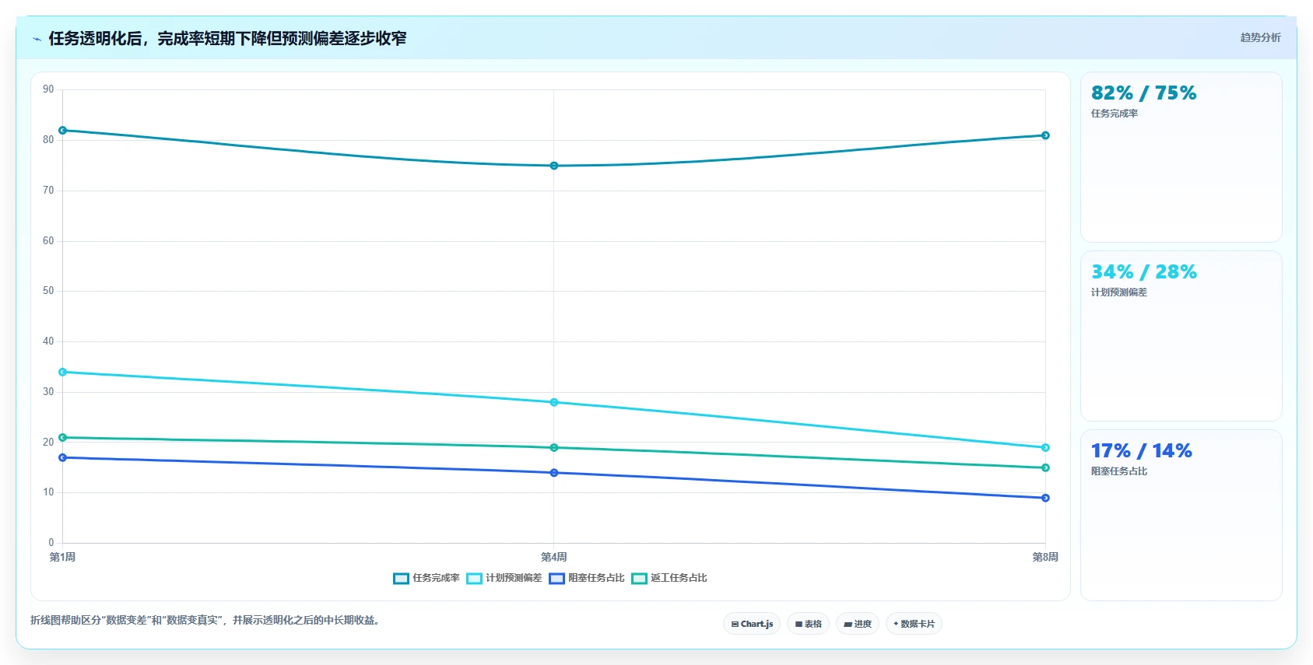Click the 数据卡片 tag
Viewport: 1313px width, 665px height.
914,624
